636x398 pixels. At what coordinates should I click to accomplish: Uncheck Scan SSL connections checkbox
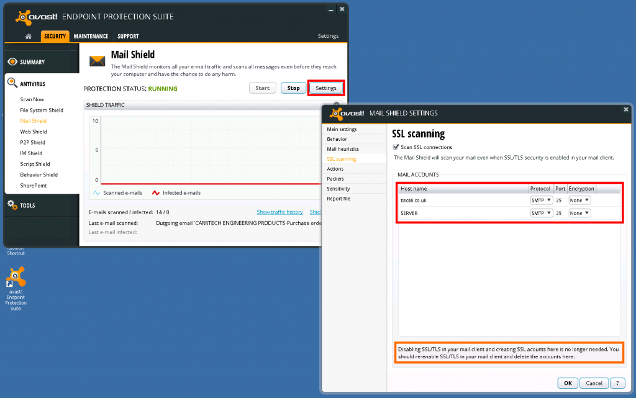(x=396, y=147)
